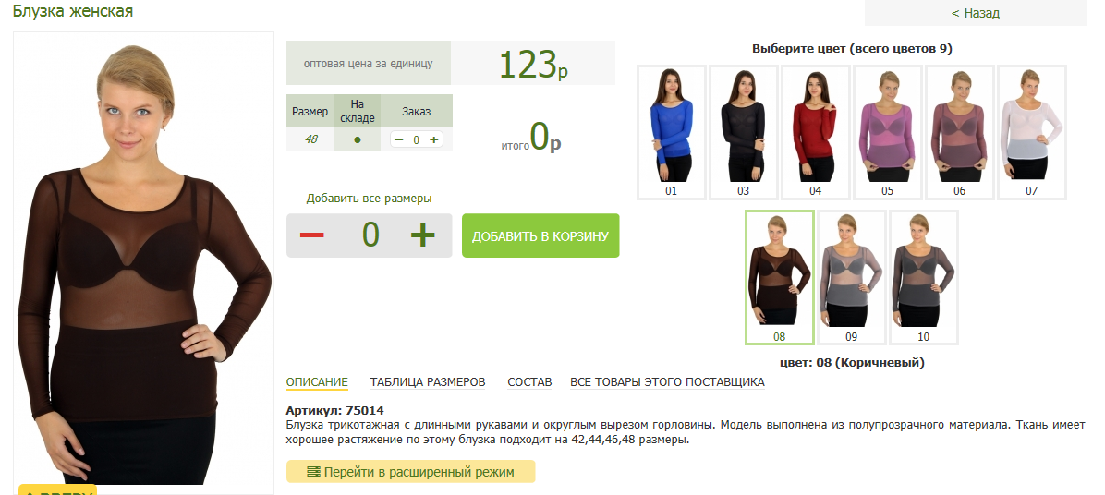Decrease size 48 order with small minus

coord(399,139)
